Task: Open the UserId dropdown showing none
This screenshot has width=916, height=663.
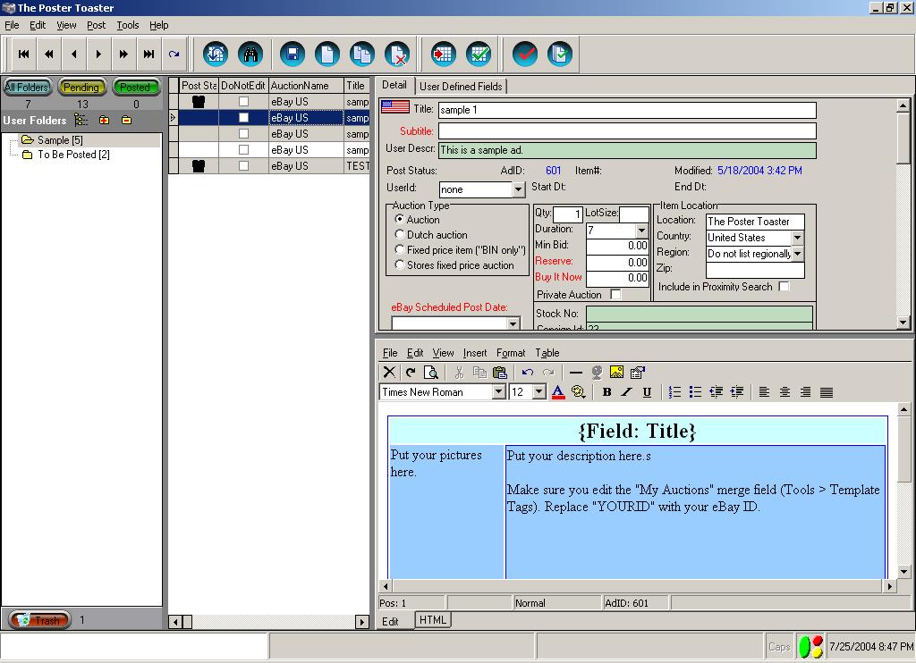Action: (519, 189)
